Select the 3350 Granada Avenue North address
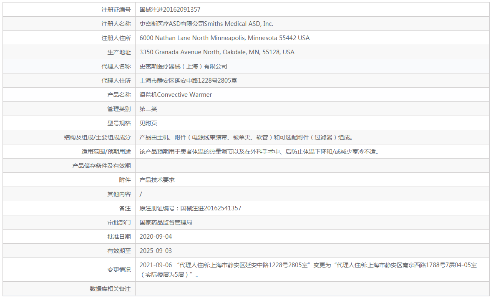The width and height of the screenshot is (491, 298). (x=217, y=52)
